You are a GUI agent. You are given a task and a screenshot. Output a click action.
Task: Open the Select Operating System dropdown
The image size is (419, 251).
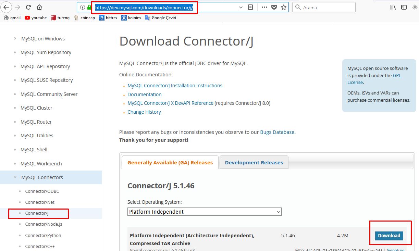[x=205, y=212]
